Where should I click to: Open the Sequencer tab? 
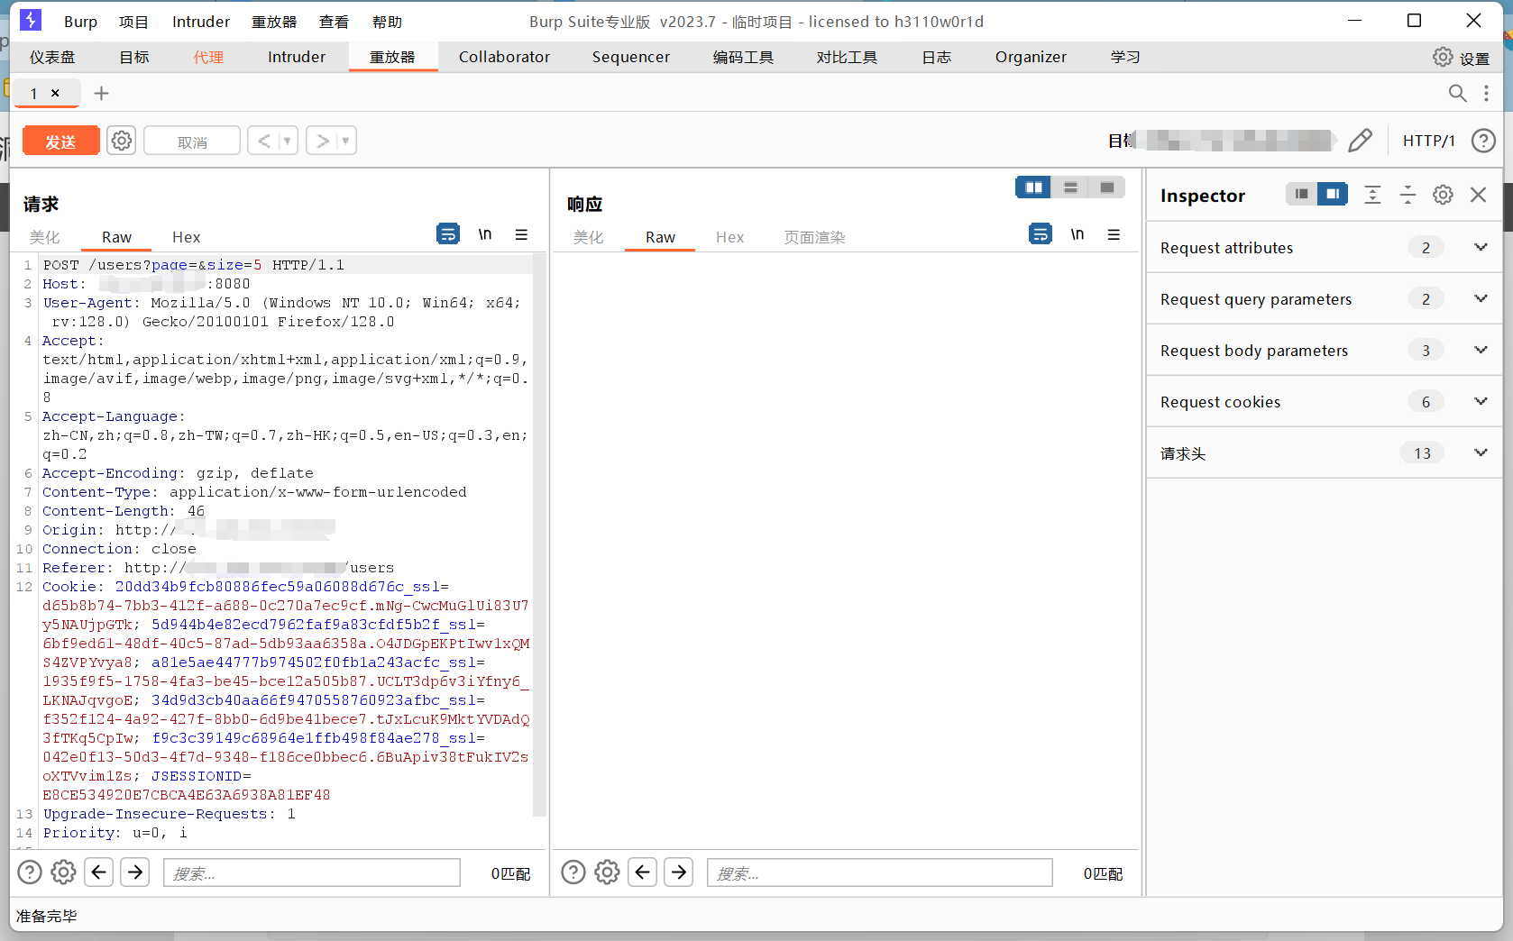(x=631, y=57)
